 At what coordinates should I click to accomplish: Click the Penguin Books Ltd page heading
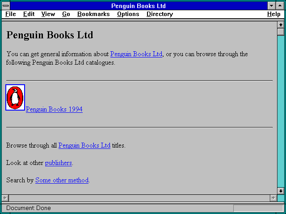pos(50,35)
